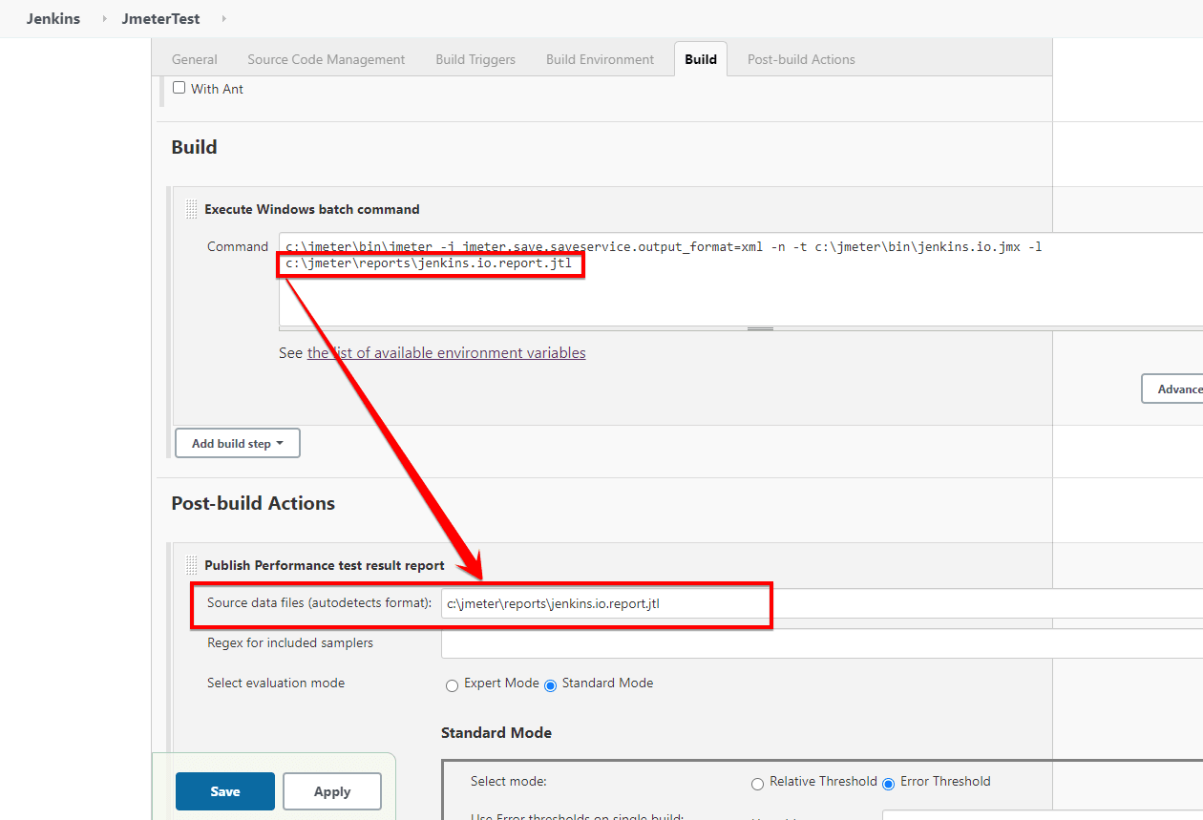Switch to the General tab

[x=195, y=59]
